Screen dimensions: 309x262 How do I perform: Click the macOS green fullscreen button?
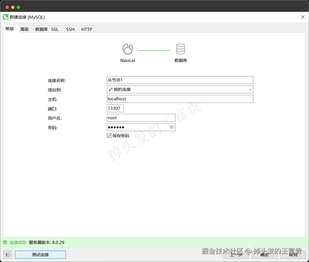pyautogui.click(x=18, y=7)
